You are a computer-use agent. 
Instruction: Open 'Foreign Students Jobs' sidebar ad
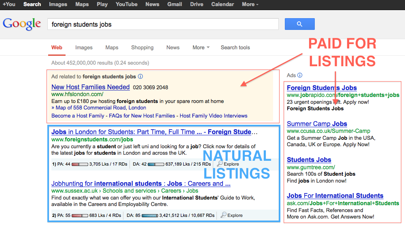click(x=322, y=88)
